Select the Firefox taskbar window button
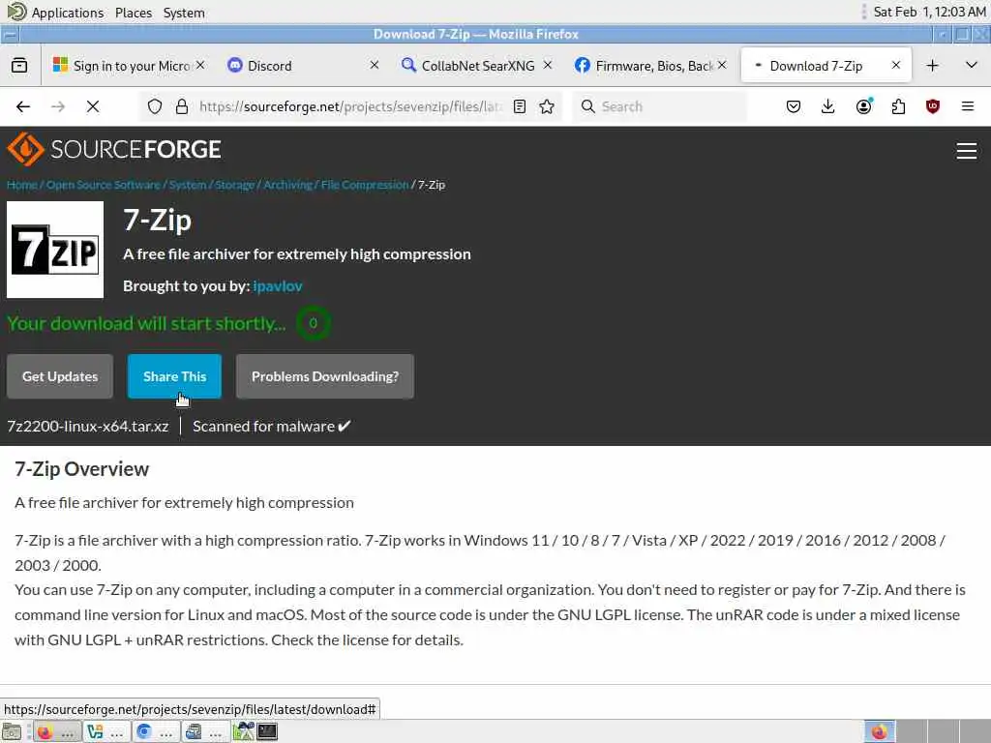Screen dimensions: 991x743 click(x=57, y=731)
